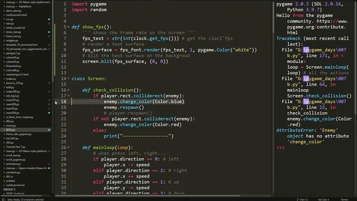Screen dimensions: 357x201
Task: Close widgets.py with its sidebar x icon
Action: 4,41
